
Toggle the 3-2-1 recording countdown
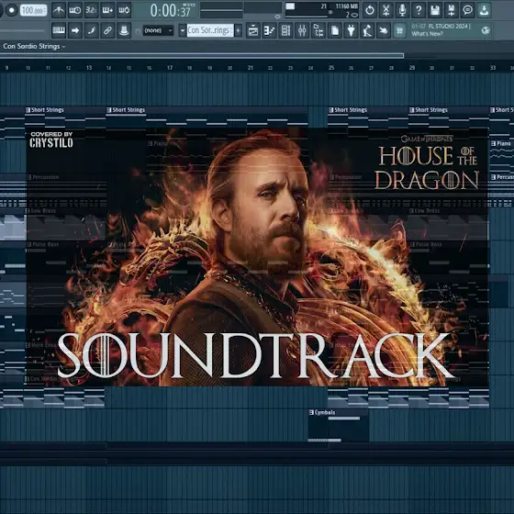(x=92, y=10)
